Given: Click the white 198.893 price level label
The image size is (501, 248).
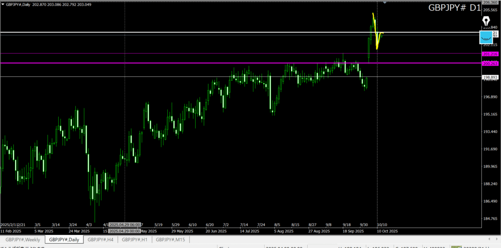Looking at the screenshot, I should 490,77.
